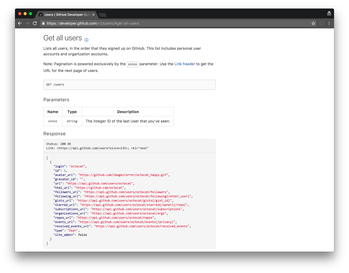Click the cast icon in the toolbar

[322, 23]
